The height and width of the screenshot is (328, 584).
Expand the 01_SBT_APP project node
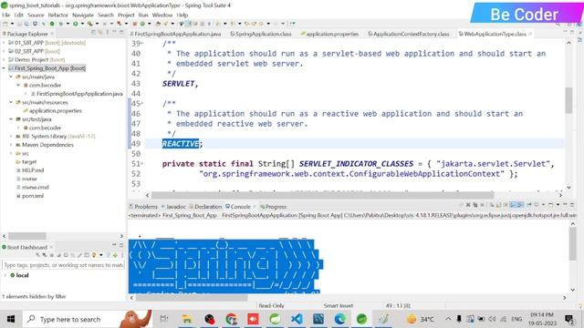[4, 43]
